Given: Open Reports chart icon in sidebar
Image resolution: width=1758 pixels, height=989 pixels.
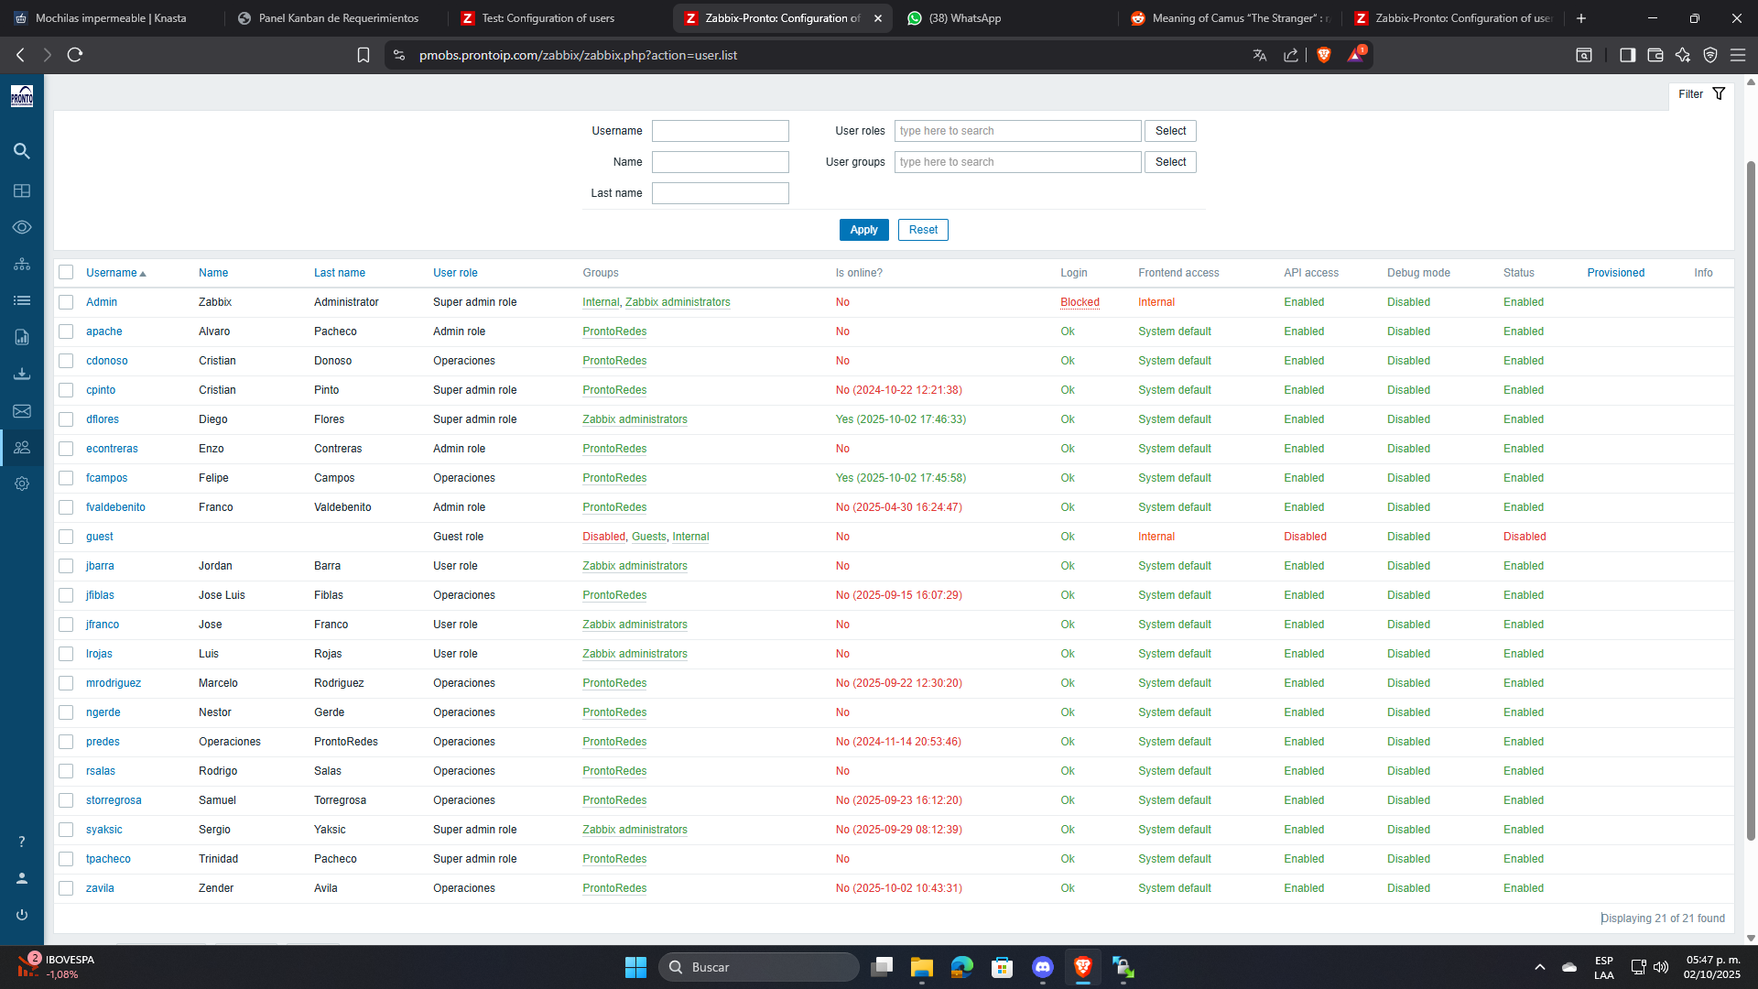Looking at the screenshot, I should tap(22, 337).
